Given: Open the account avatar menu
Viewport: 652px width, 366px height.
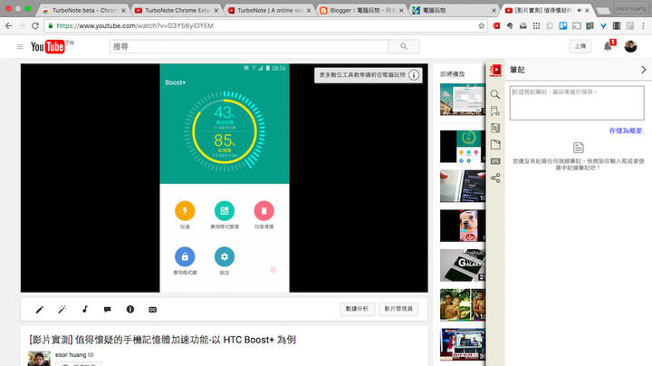Looking at the screenshot, I should point(630,46).
